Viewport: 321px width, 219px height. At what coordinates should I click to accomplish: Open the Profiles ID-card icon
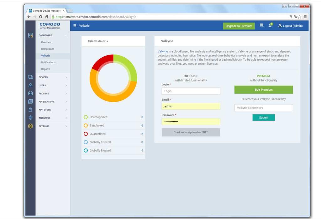tap(30, 93)
